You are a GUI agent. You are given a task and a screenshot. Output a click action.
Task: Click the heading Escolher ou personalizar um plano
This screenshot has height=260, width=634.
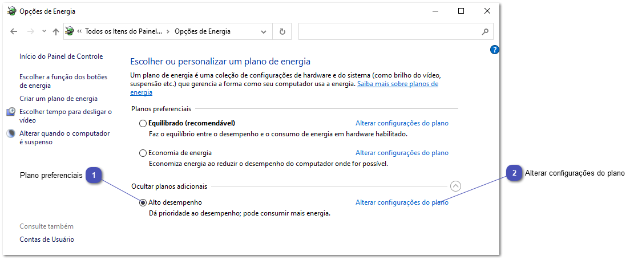click(x=220, y=62)
